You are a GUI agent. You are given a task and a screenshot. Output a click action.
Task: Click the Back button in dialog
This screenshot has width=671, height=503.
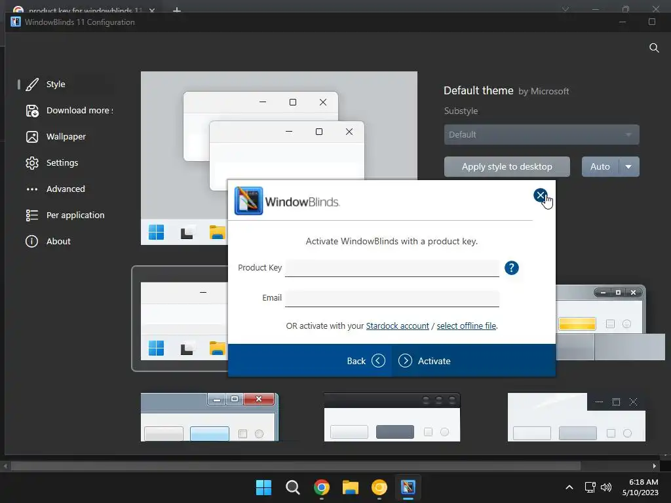click(366, 361)
